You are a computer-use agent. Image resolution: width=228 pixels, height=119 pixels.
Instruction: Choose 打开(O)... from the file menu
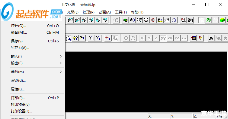pyautogui.click(x=37, y=26)
